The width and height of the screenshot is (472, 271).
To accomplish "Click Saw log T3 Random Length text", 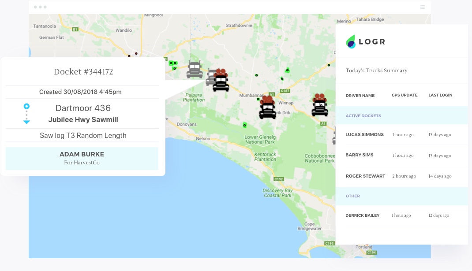I will [x=83, y=135].
